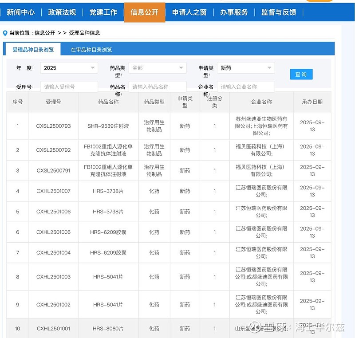
Task: Open 新闻中心 in the navigation bar
Action: (20, 12)
